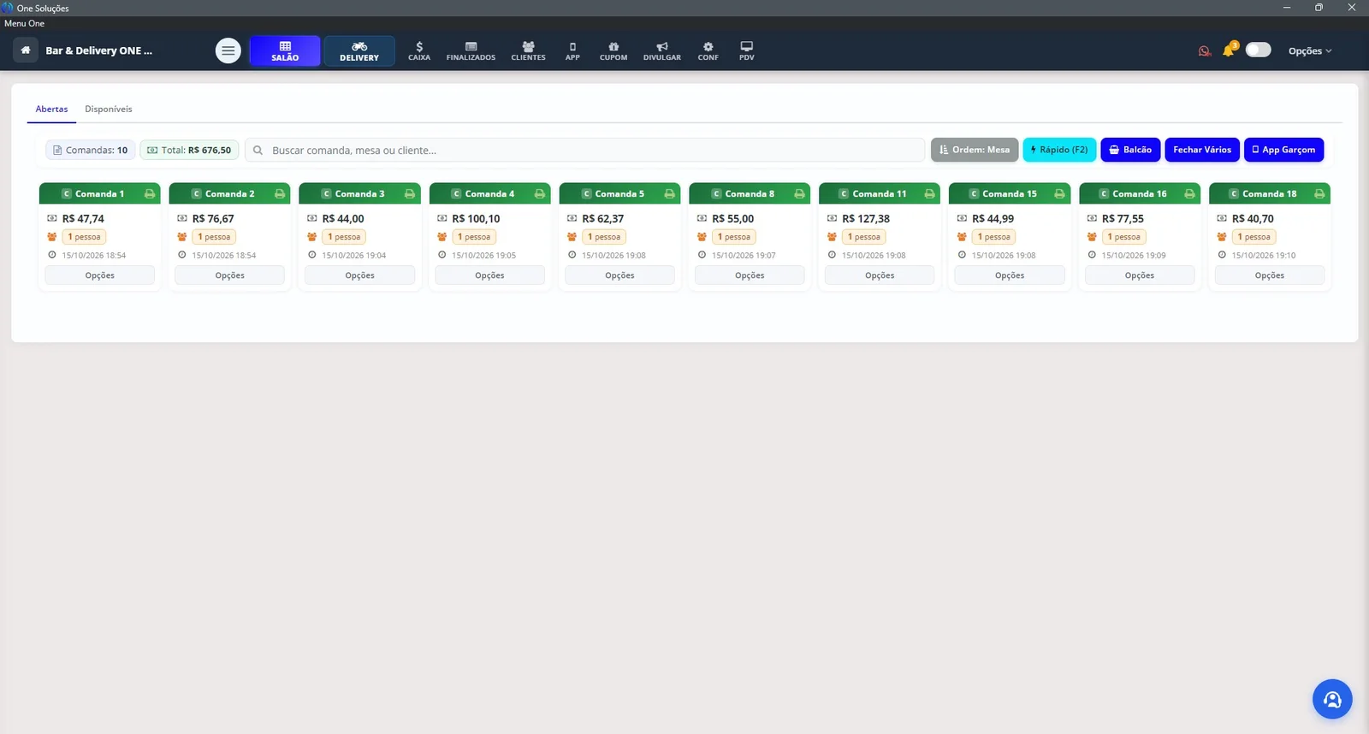Change sorting with Ordem: Mesa
Image resolution: width=1369 pixels, height=734 pixels.
[x=975, y=150]
